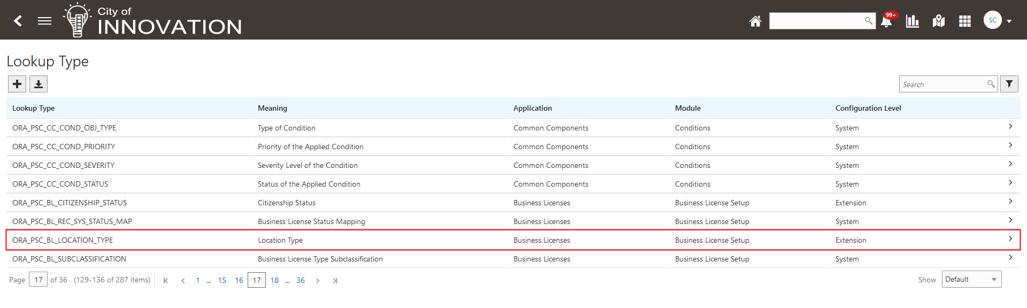This screenshot has height=308, width=1027.
Task: Open details chevron for ORA_PSC_CC_COND_PRIORITY row
Action: pyautogui.click(x=1010, y=145)
